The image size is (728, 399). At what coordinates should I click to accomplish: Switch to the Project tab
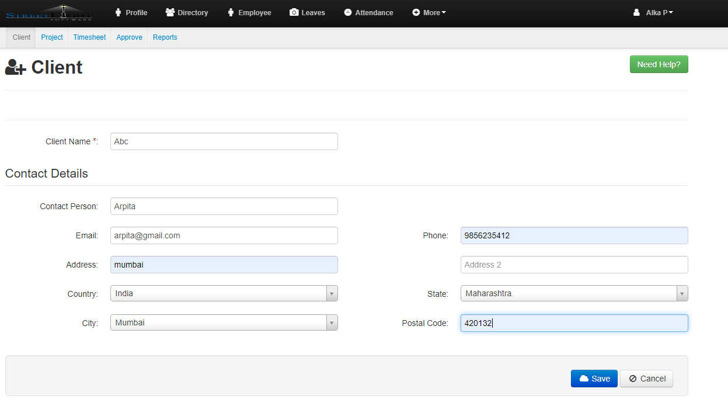click(52, 37)
